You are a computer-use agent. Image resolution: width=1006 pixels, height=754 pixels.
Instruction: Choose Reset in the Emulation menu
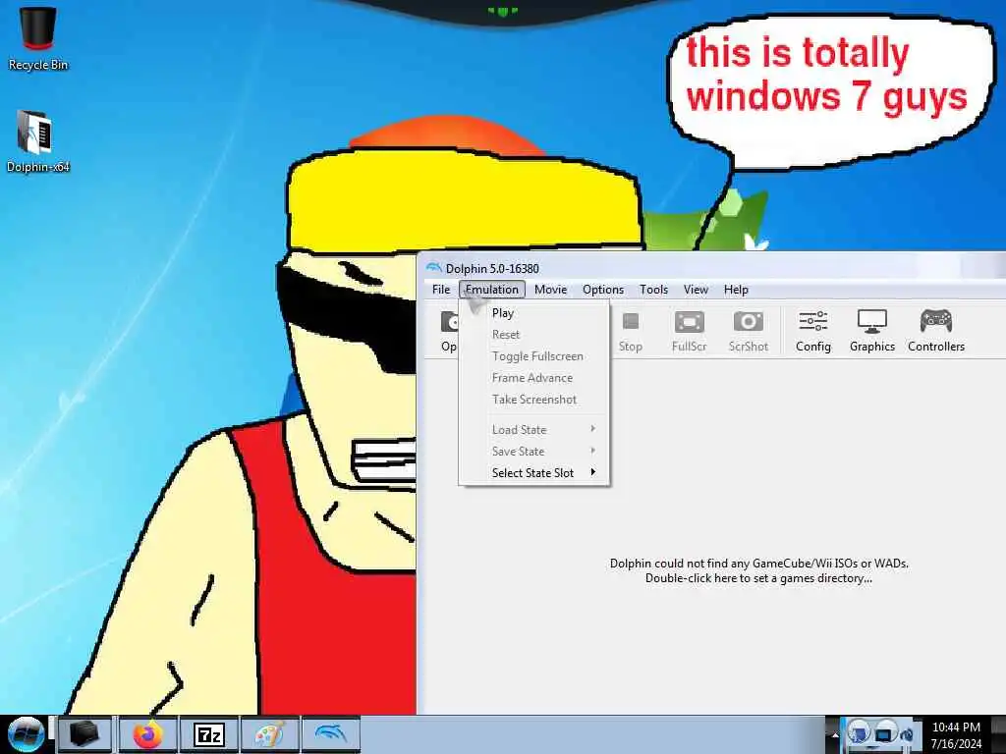[x=533, y=335]
